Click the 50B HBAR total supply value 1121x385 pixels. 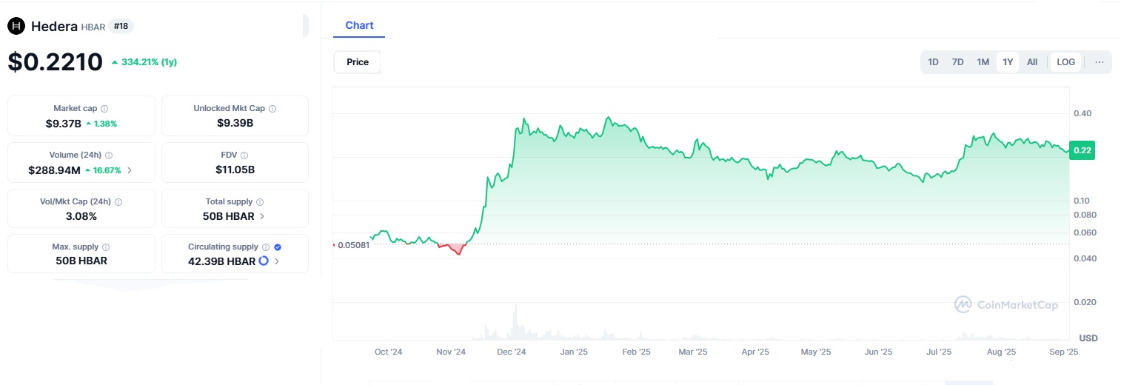(228, 216)
